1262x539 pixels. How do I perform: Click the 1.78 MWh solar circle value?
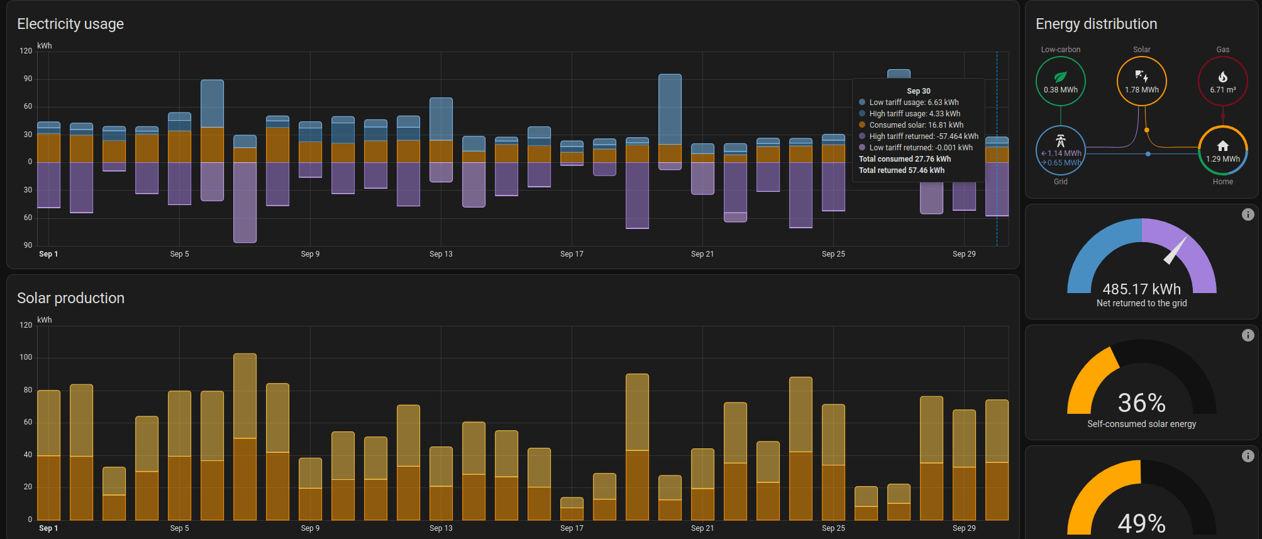(x=1141, y=90)
